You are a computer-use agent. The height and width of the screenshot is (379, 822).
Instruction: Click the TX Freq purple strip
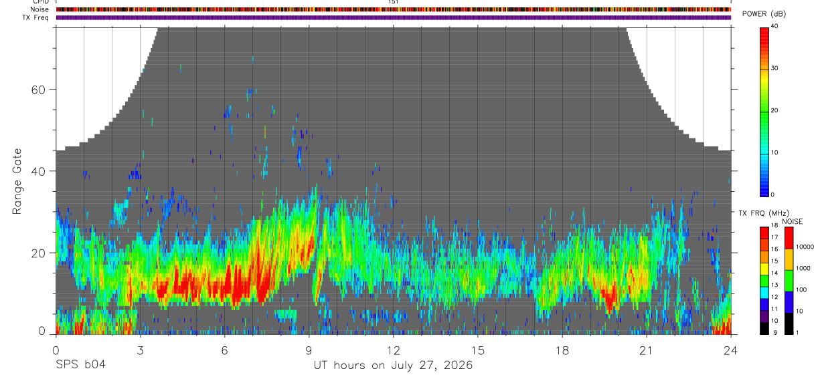(x=394, y=17)
